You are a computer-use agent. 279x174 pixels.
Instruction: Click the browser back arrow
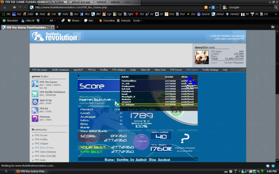click(x=15, y=7)
